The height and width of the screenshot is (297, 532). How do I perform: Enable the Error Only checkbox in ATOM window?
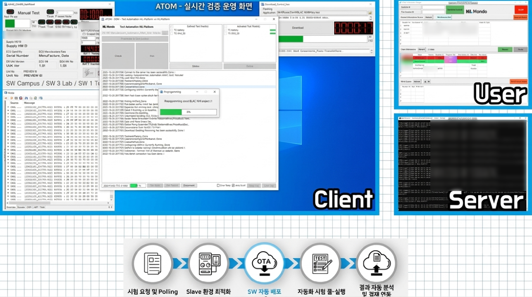[218, 186]
